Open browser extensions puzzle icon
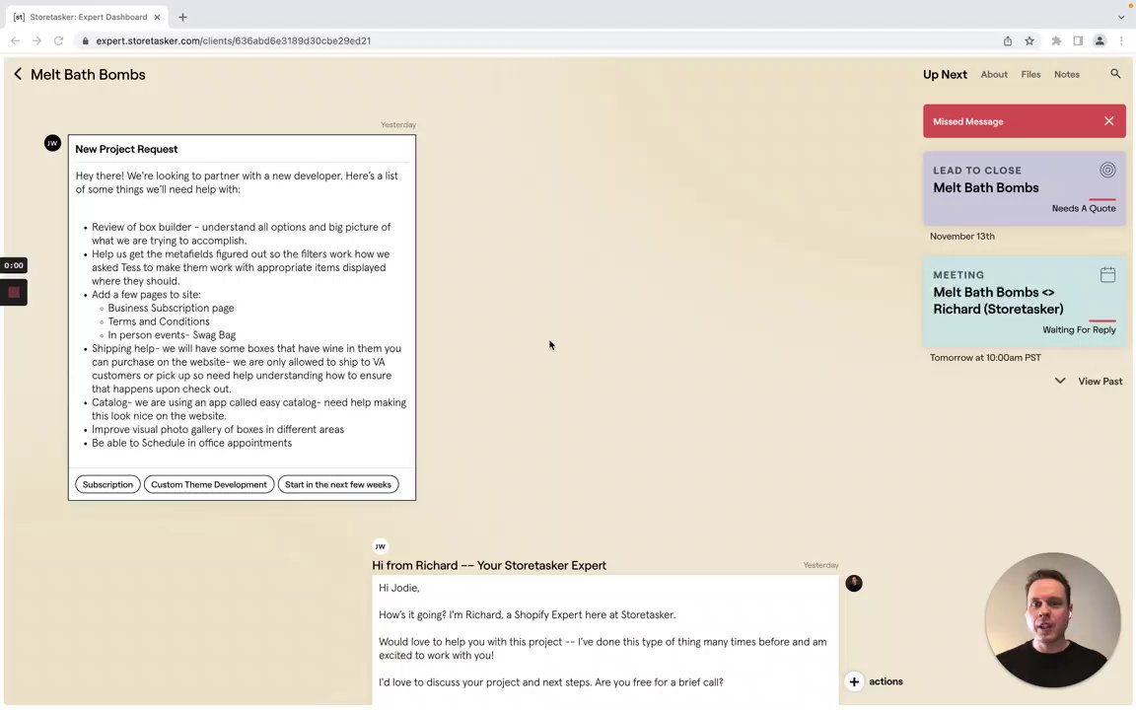1136x710 pixels. tap(1056, 40)
